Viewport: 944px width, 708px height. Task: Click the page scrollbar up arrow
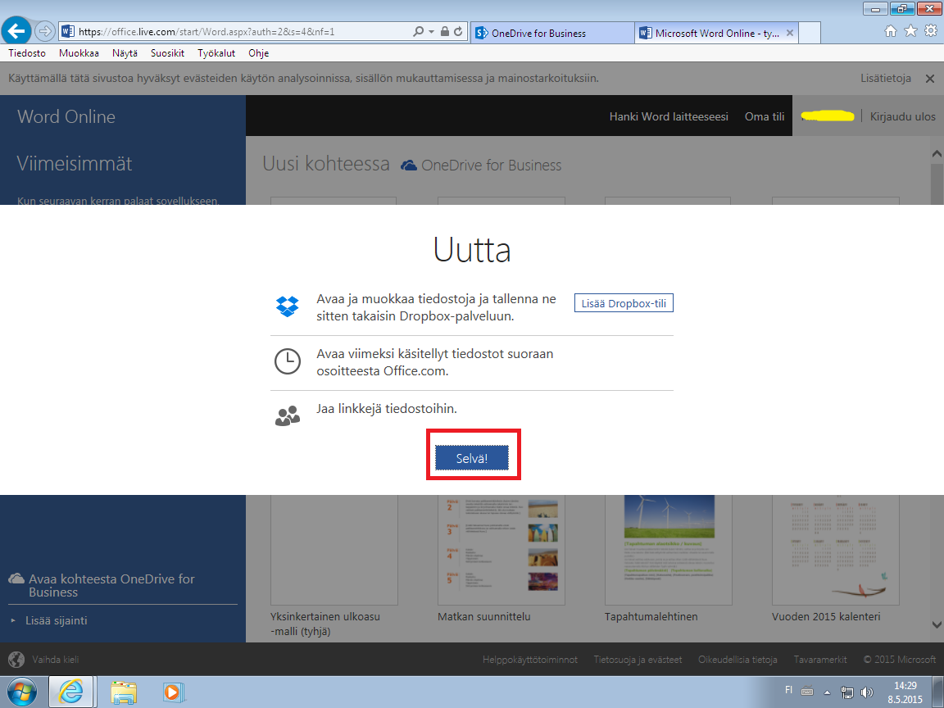click(x=937, y=154)
